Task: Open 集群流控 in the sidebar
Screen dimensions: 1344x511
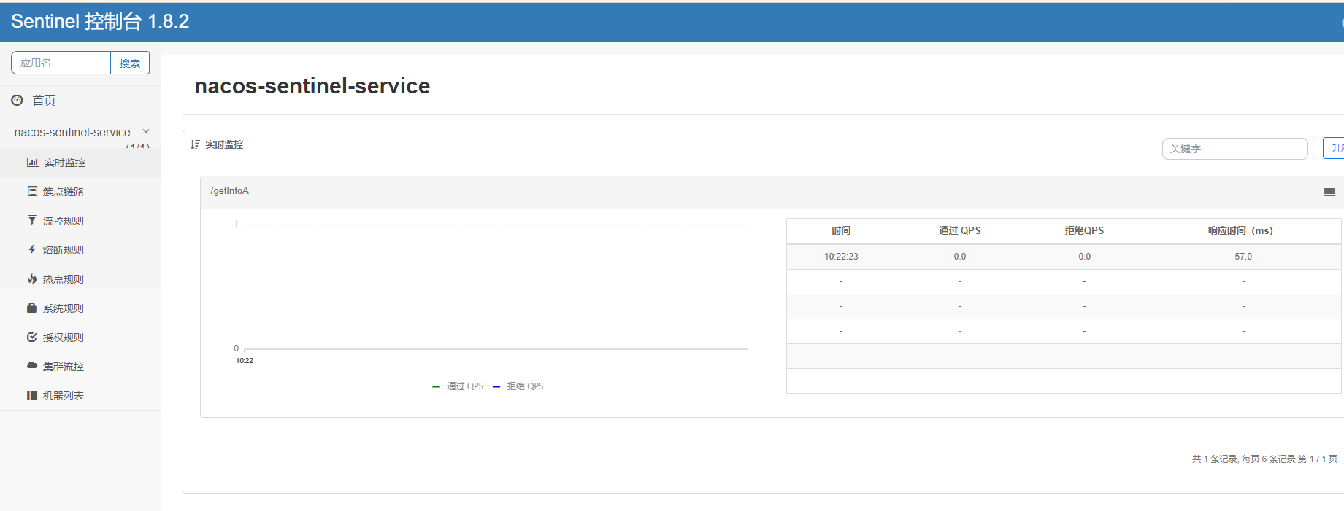Action: pos(80,367)
